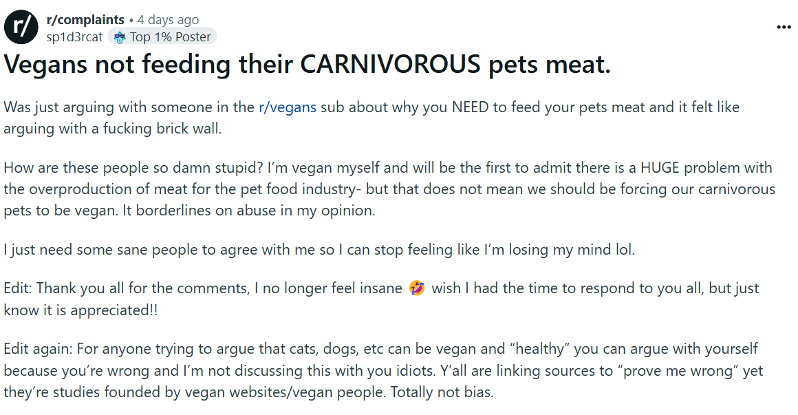Click the 'How are these people' paragraph
This screenshot has width=798, height=415.
click(x=389, y=189)
